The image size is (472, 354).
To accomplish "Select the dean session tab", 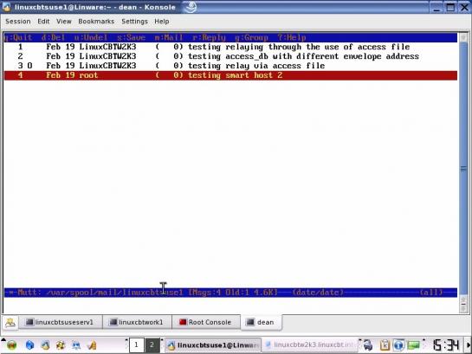I will [x=262, y=322].
